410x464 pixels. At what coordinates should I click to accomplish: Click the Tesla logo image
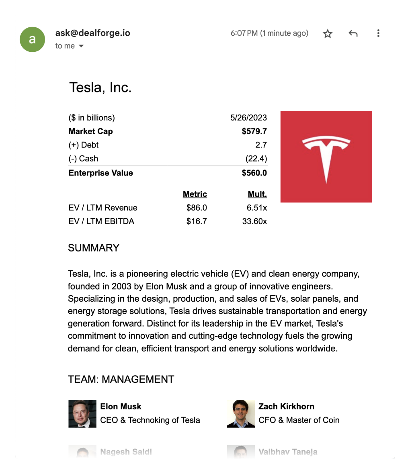(326, 157)
